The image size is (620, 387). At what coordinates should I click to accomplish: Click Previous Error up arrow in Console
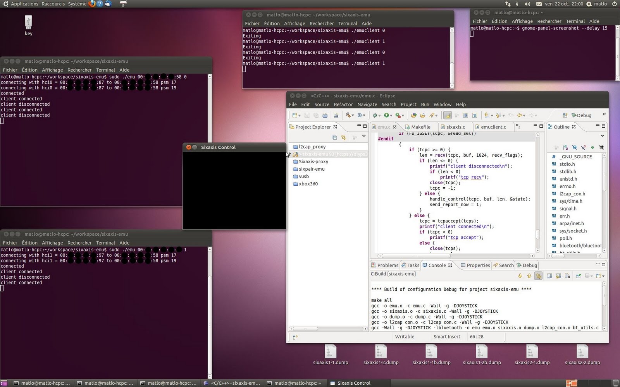coord(529,276)
